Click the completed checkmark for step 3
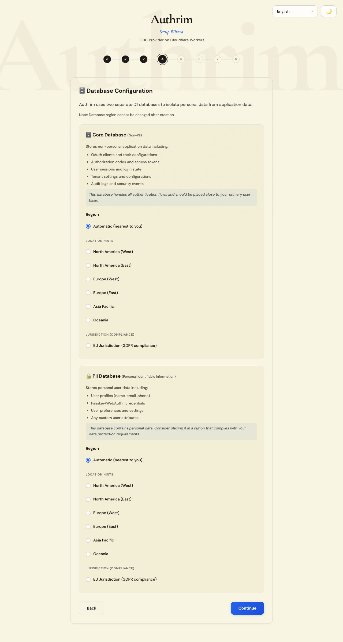The width and height of the screenshot is (343, 642). click(143, 59)
